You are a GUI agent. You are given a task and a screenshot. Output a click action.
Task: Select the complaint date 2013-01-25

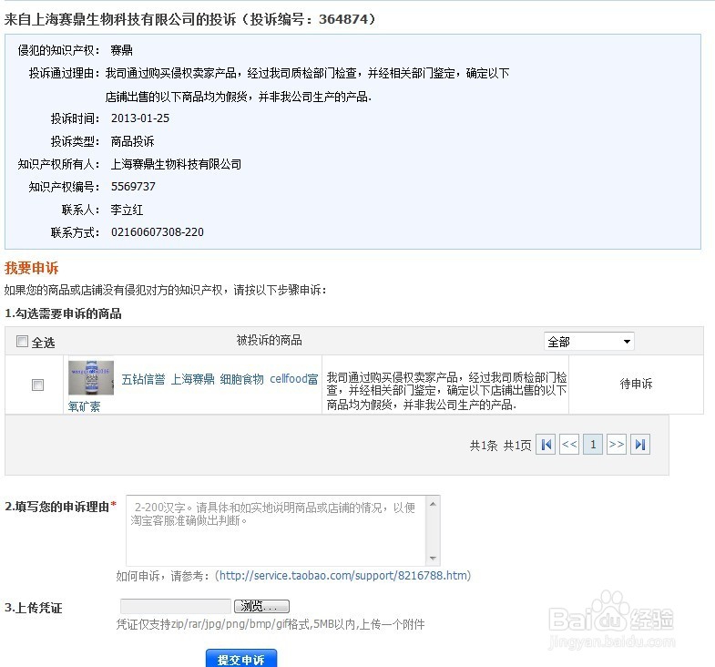click(140, 118)
